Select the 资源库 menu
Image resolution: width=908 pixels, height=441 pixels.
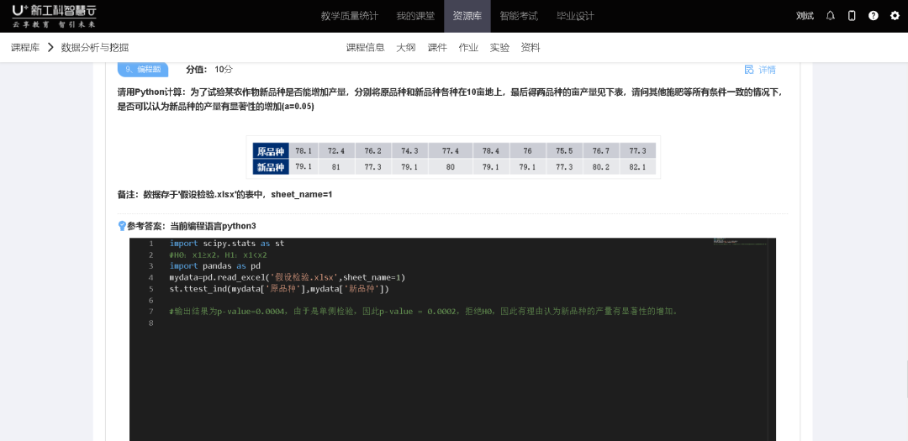pos(467,16)
